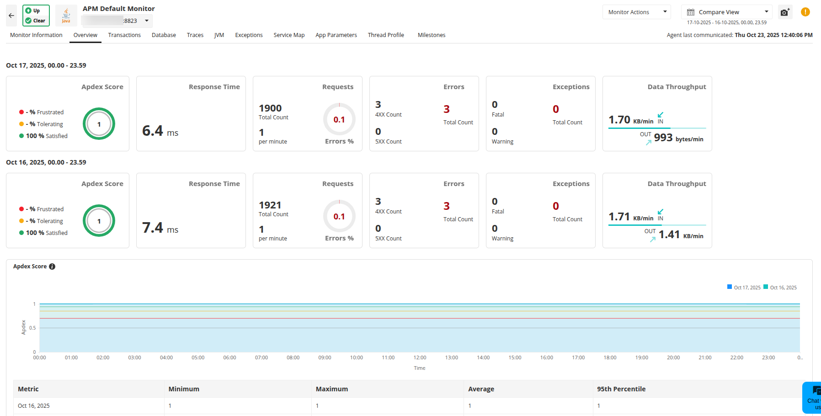Click the Maximum column header
Viewport: 821px width, 416px height.
[332, 389]
